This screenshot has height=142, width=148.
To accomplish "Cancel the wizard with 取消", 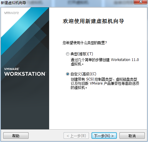I will [132, 136].
